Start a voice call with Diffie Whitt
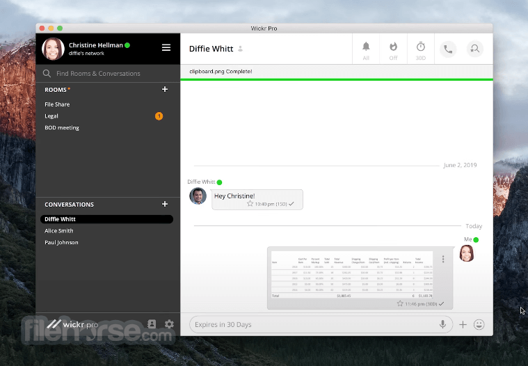Screen dimensions: 528x366 click(448, 49)
